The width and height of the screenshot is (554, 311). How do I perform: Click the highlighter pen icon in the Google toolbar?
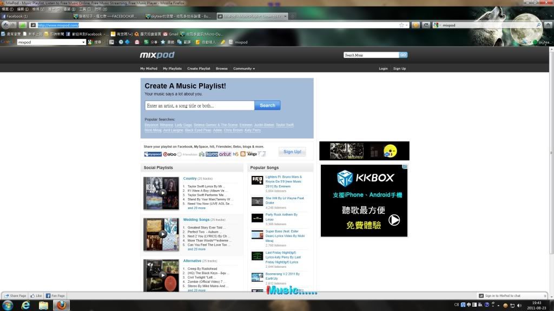[x=223, y=42]
